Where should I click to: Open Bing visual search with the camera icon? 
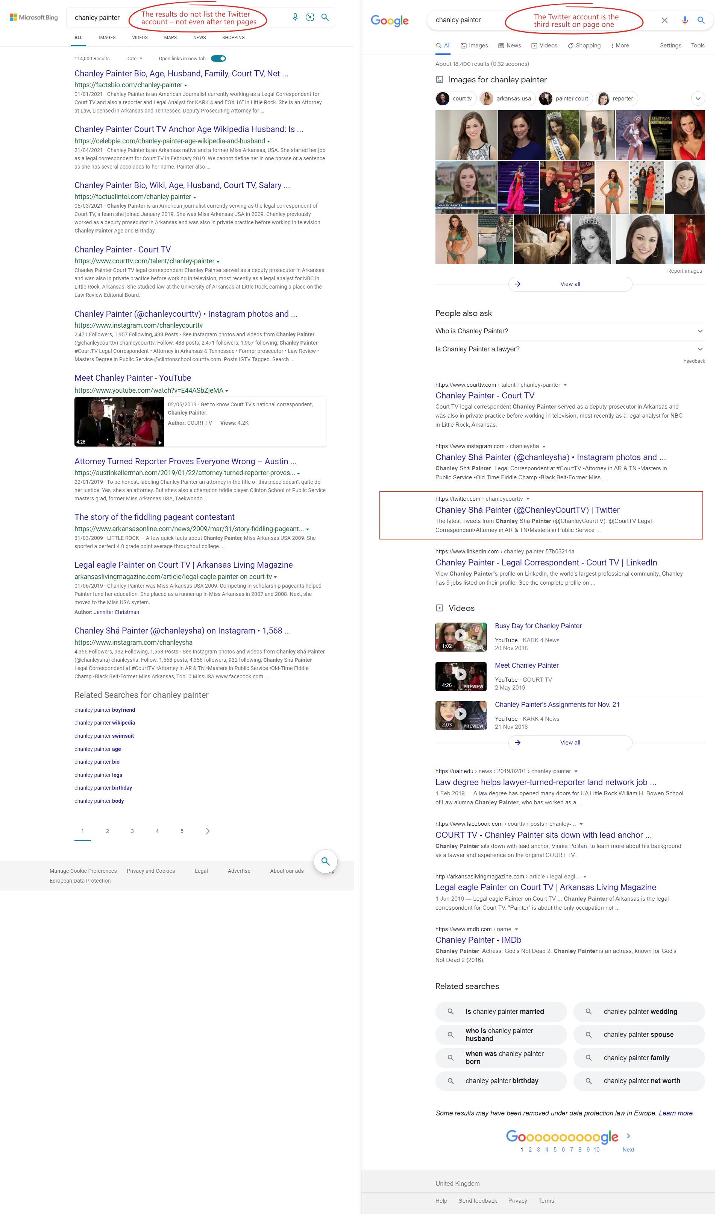coord(310,17)
